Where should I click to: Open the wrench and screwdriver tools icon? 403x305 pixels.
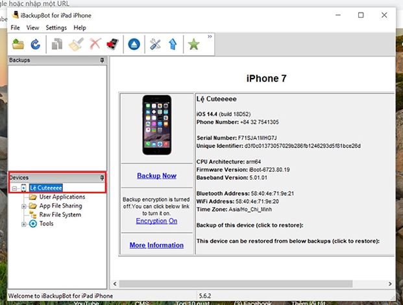coord(156,45)
